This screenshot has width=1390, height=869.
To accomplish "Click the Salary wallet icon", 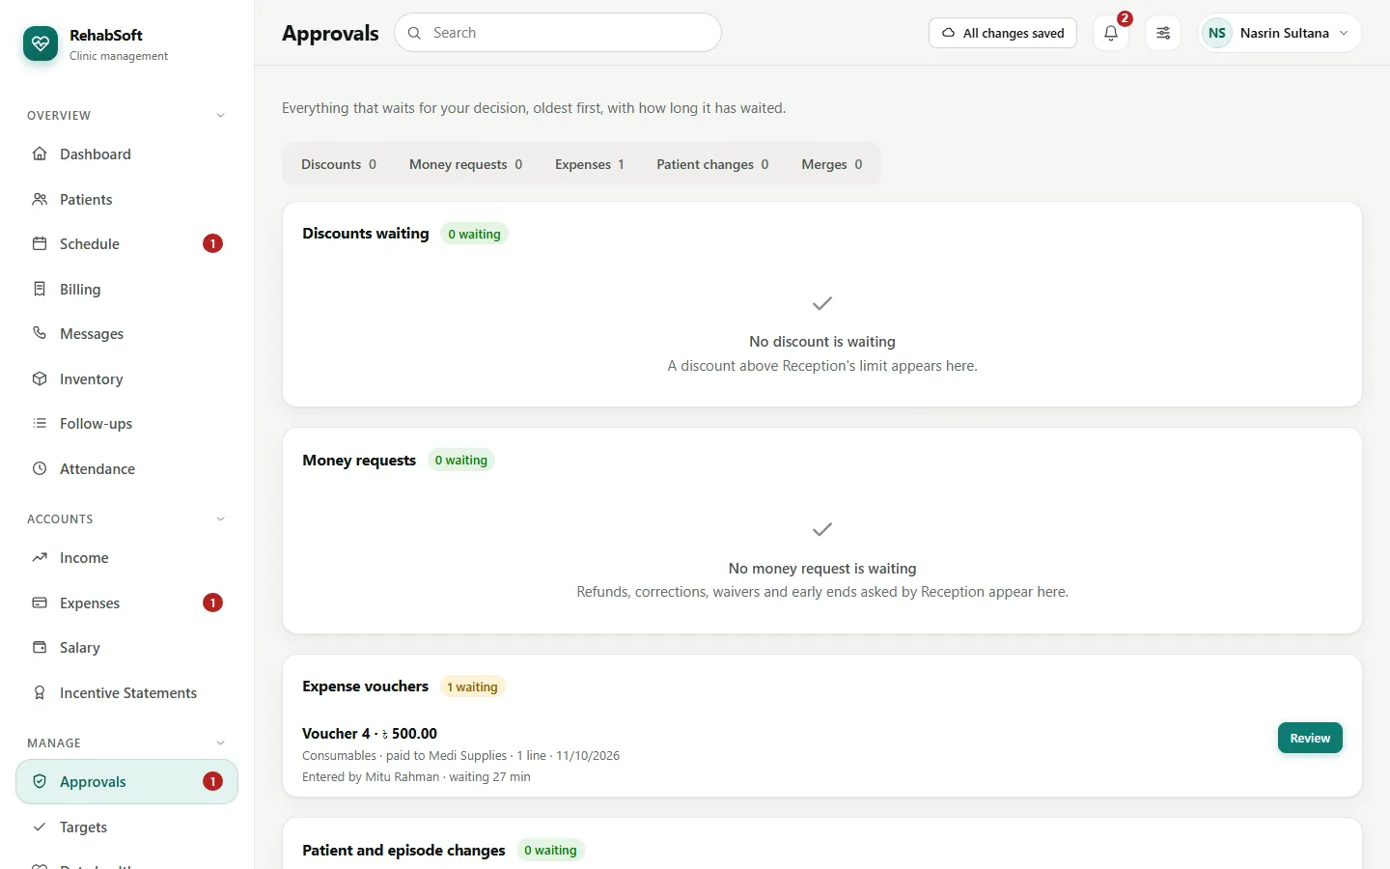I will 40,647.
